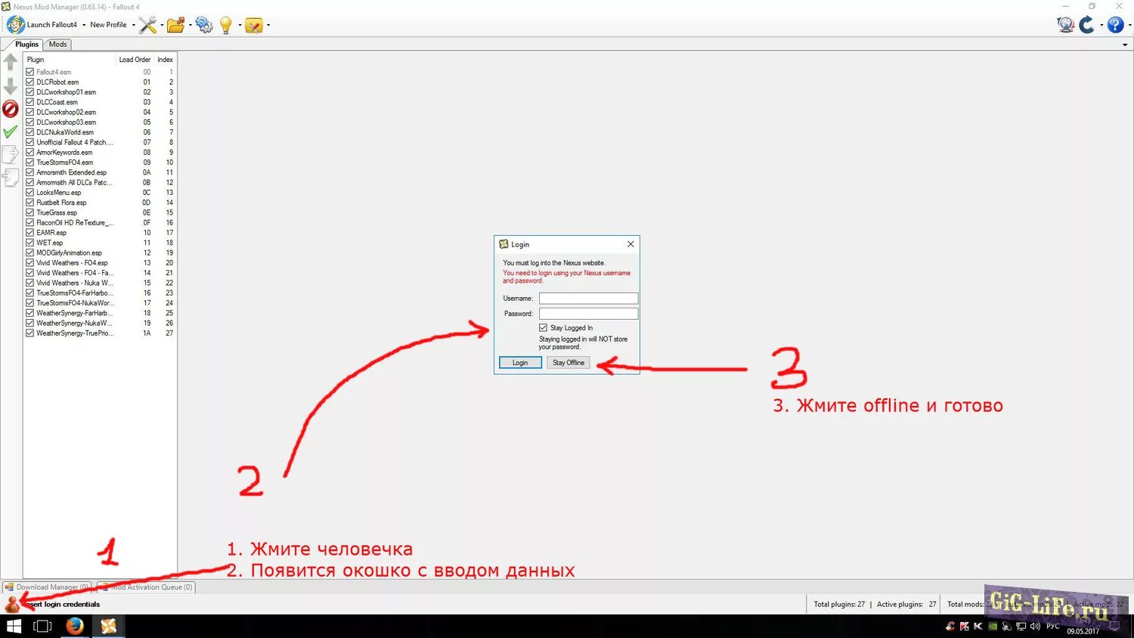Disable the LooksMenu.esp plugin checkbox

click(x=30, y=193)
